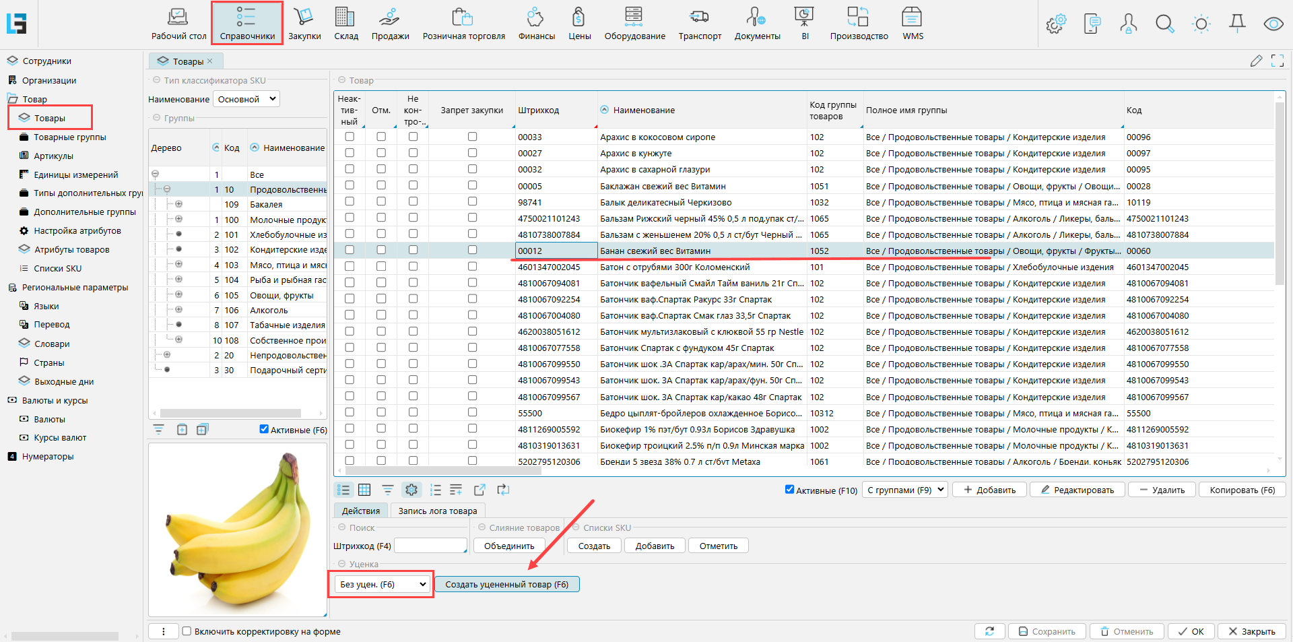The height and width of the screenshot is (642, 1293).
Task: Click the Редактировать button
Action: tap(1077, 490)
